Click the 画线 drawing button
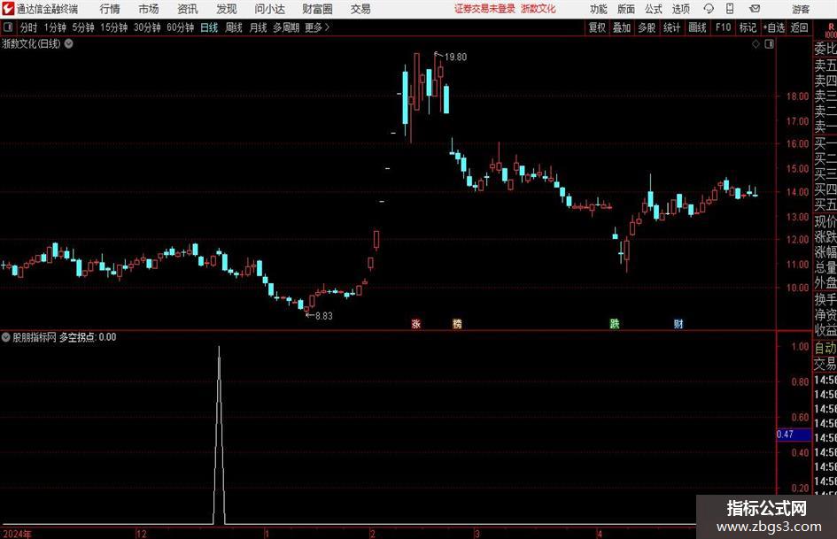Screen dimensions: 837x539 click(x=697, y=27)
